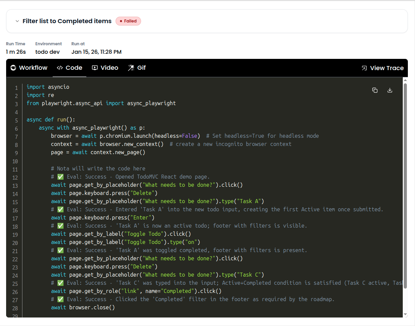Copy code with the copy icon
The image size is (415, 326).
point(375,90)
